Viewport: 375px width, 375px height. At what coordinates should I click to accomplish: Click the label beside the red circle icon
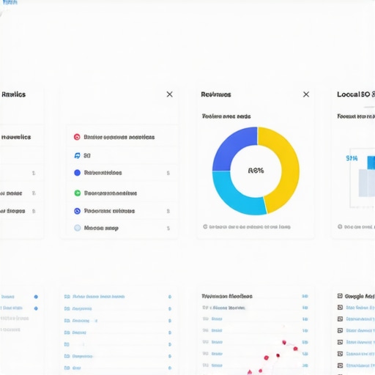(x=119, y=137)
